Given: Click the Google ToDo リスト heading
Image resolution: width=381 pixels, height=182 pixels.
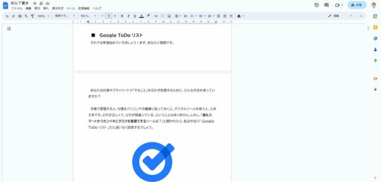Looking at the screenshot, I should point(121,35).
